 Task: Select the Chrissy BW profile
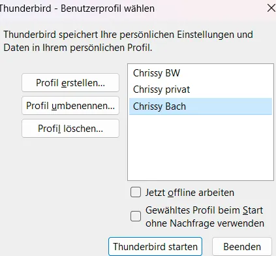(x=200, y=73)
